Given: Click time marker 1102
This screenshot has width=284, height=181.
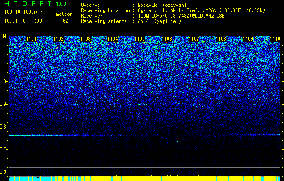Looking at the screenshot, I should tap(59, 39).
